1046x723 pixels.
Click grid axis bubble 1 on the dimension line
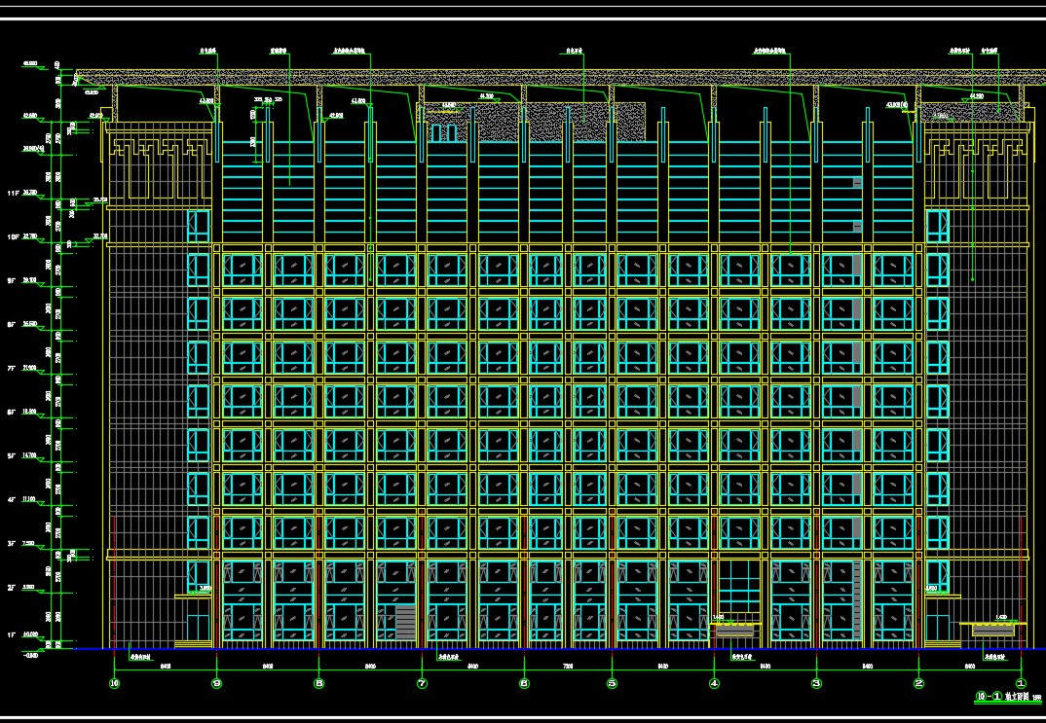(1021, 683)
